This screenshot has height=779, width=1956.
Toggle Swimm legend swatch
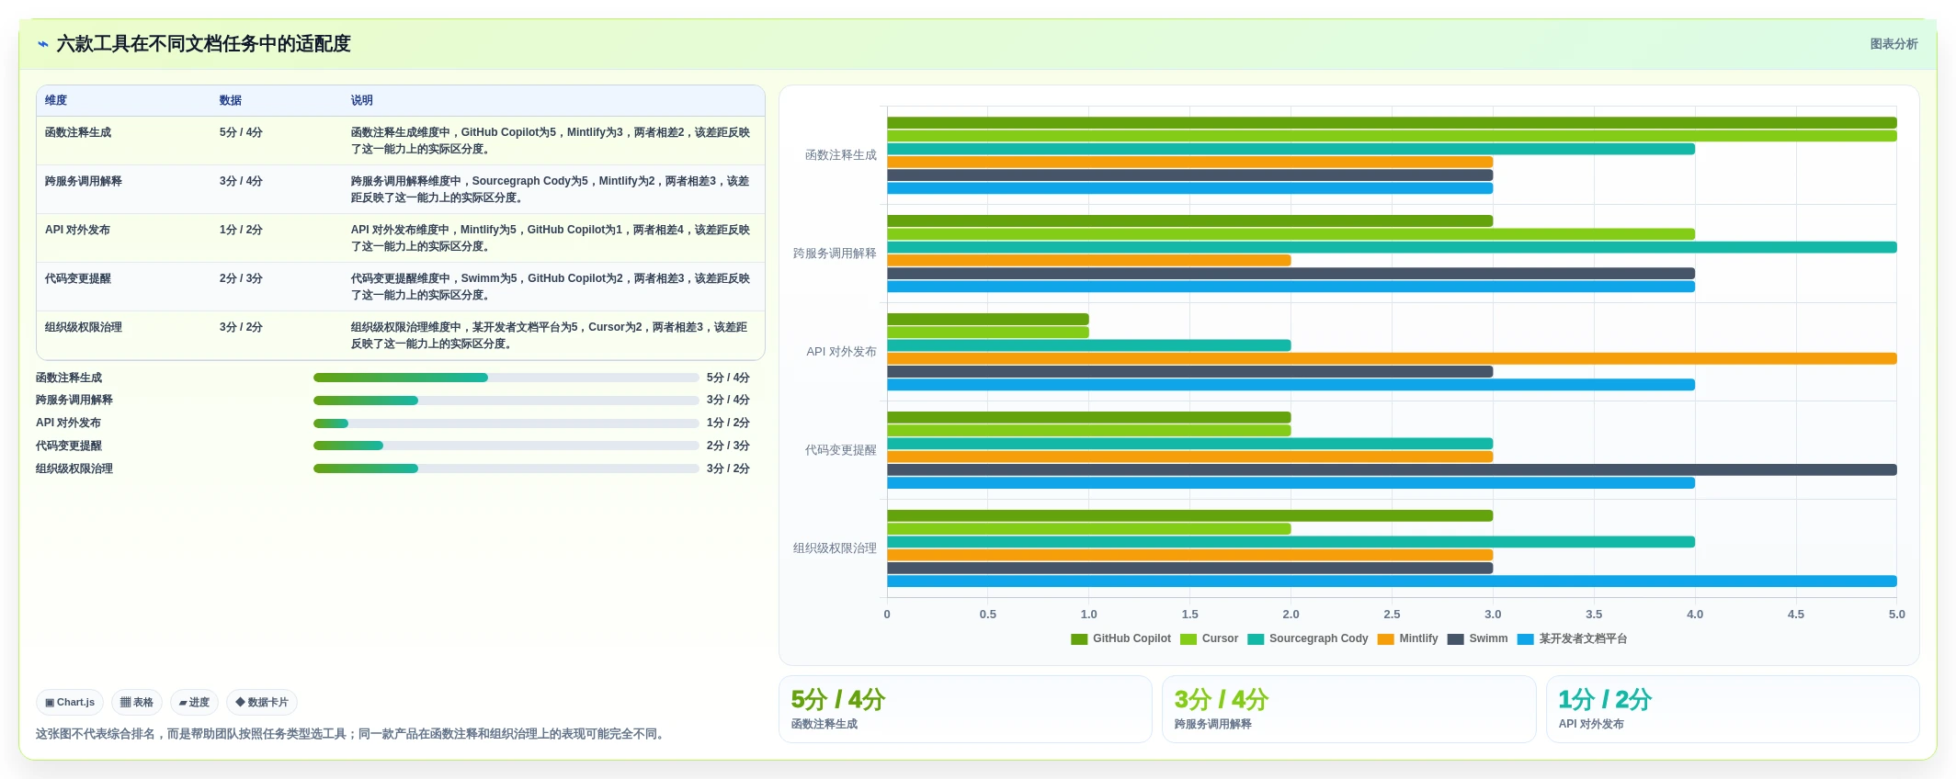click(1455, 639)
